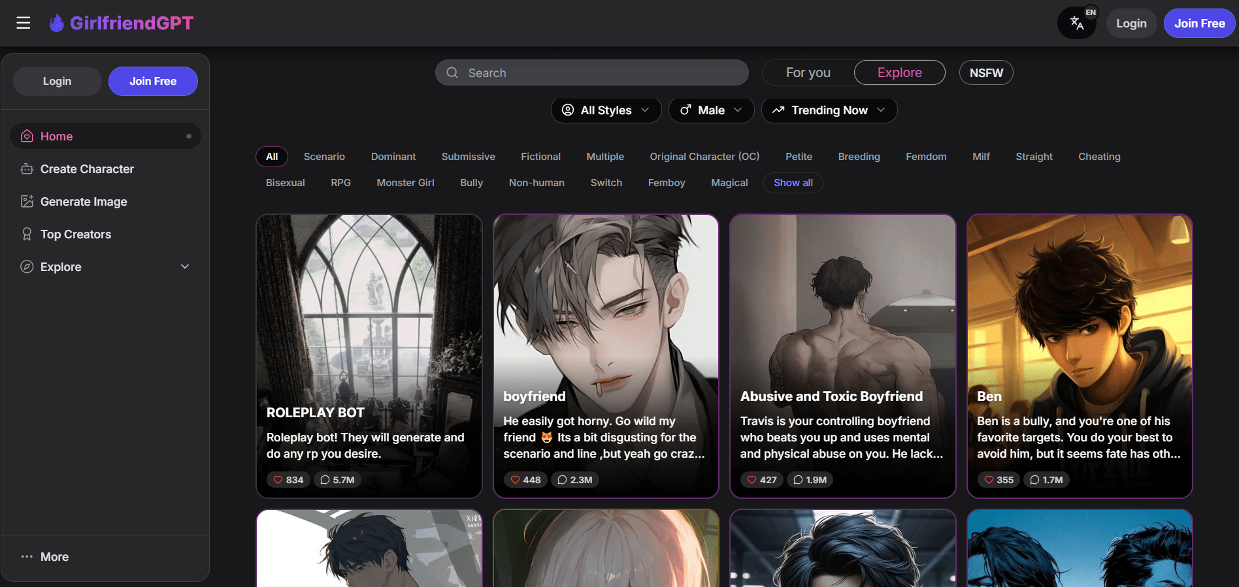Show all category tags
The height and width of the screenshot is (587, 1239).
[x=793, y=183]
